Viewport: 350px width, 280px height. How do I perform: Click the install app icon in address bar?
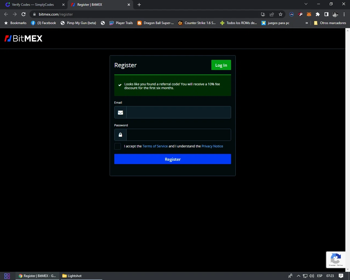point(263,14)
